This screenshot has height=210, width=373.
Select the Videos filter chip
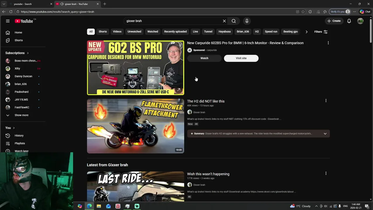[117, 32]
